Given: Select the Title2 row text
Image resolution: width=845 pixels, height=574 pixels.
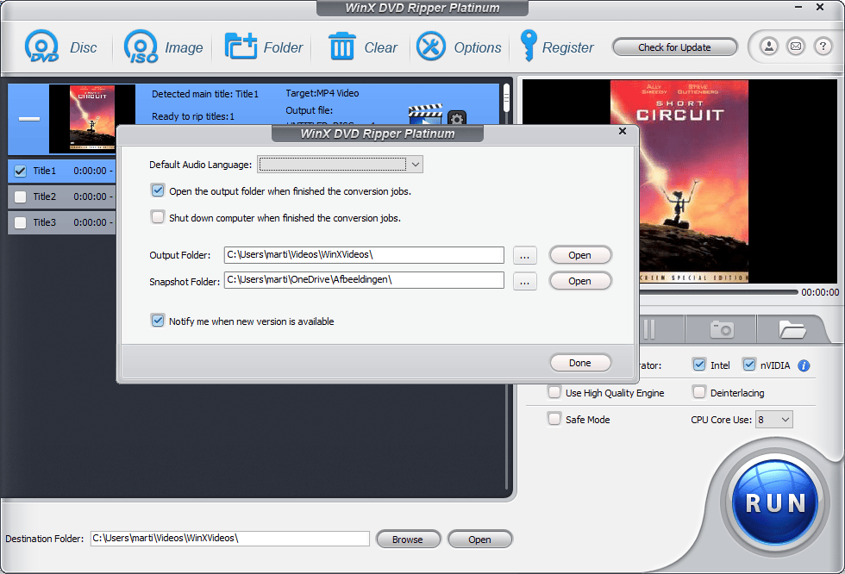Looking at the screenshot, I should point(45,197).
